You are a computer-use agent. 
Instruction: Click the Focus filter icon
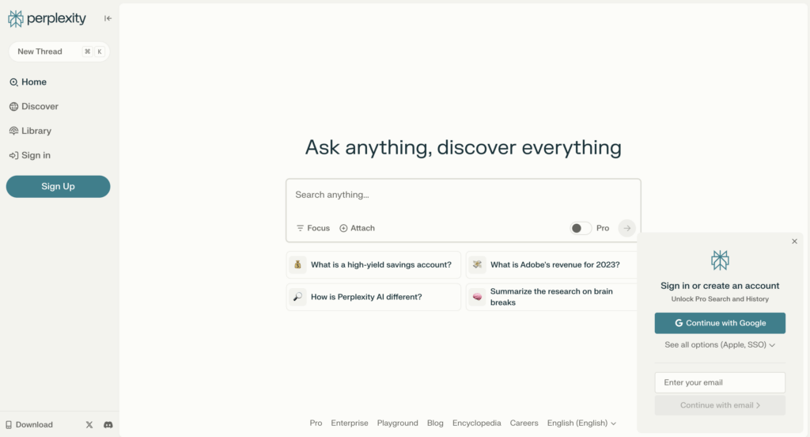(x=300, y=228)
